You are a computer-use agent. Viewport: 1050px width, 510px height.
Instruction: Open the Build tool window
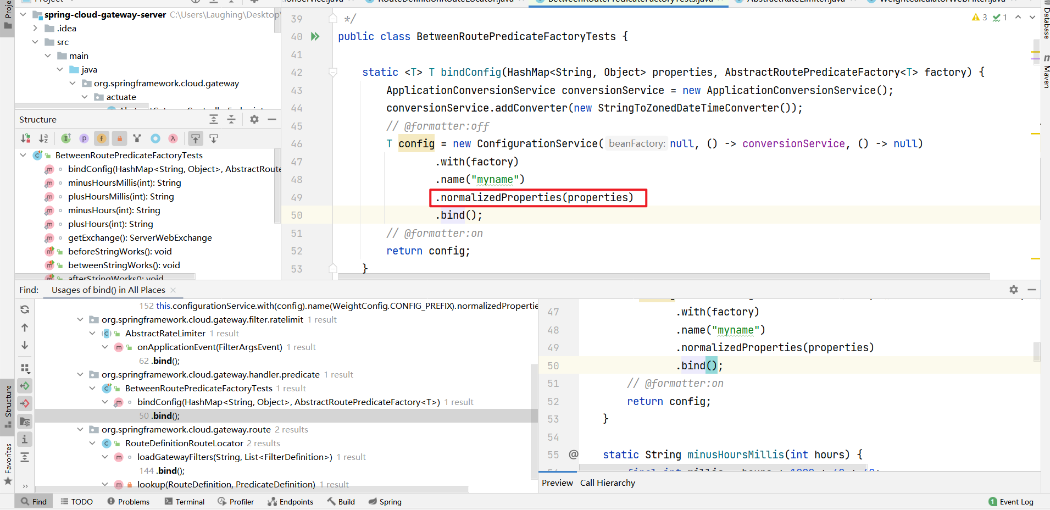tap(341, 501)
